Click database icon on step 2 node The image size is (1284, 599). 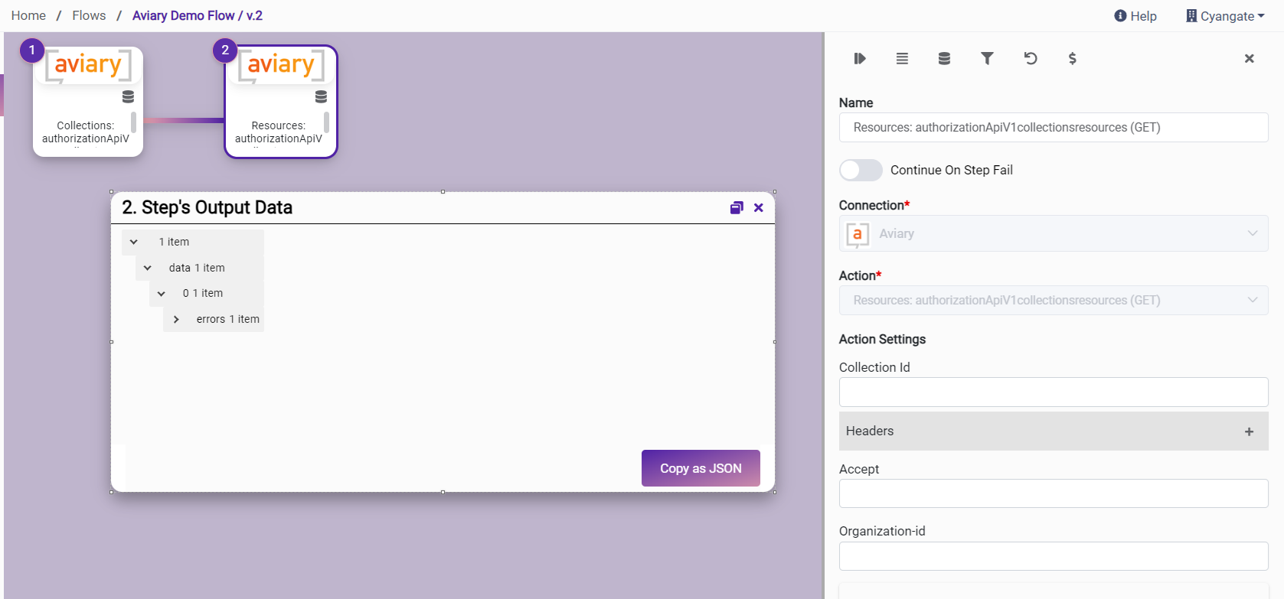coord(321,97)
